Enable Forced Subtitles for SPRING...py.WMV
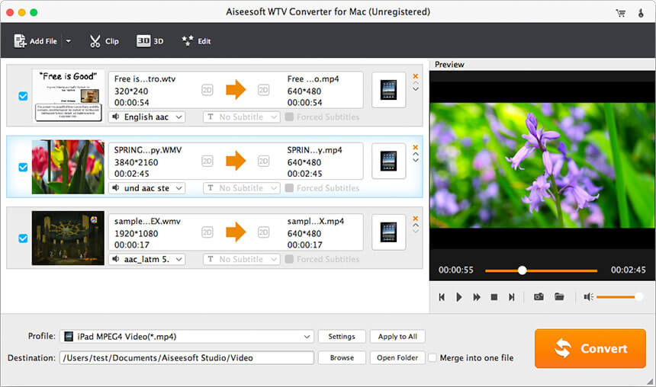This screenshot has width=656, height=387. tap(289, 188)
